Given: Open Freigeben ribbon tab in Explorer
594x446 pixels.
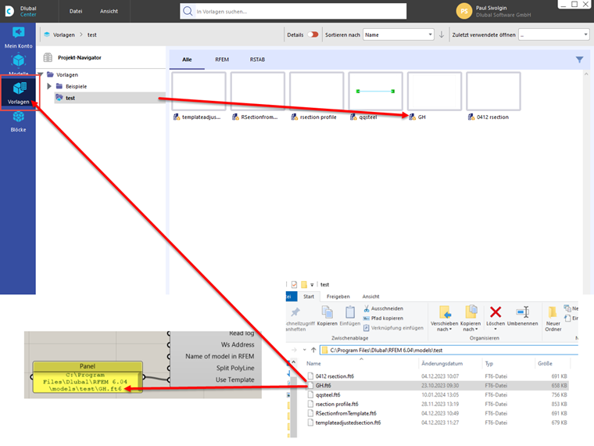Looking at the screenshot, I should [338, 297].
